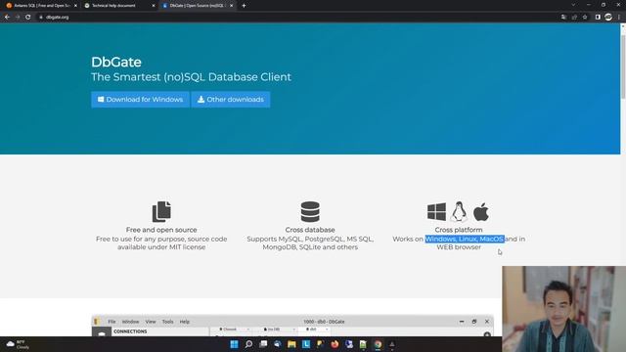Open the Chrome profile avatar
Screen dimensions: 626x352
pos(608,18)
